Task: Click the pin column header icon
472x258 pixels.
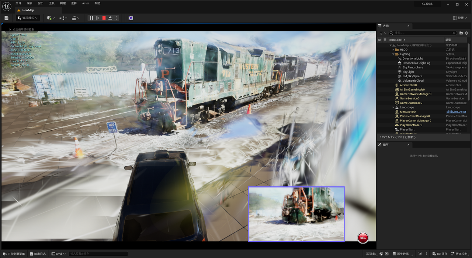Action: tap(385, 40)
